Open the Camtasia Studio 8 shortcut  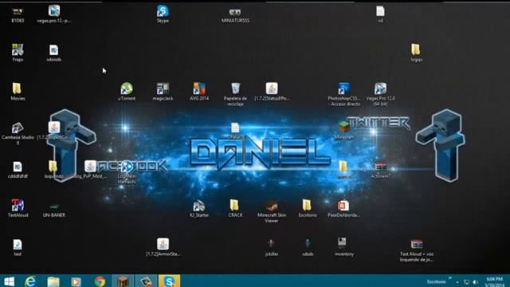pos(18,128)
